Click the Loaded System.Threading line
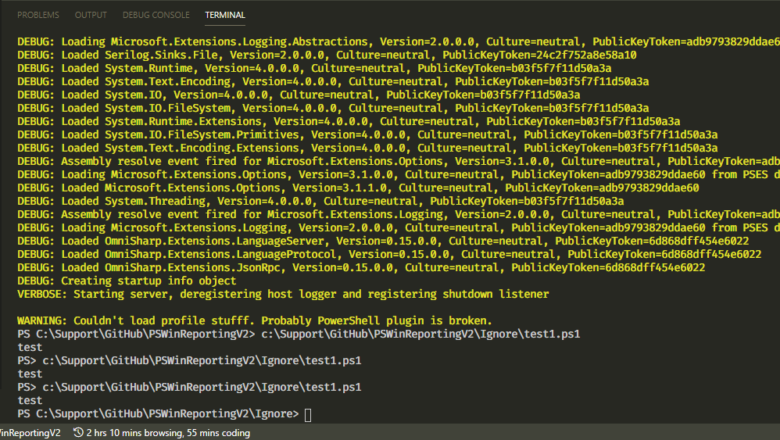Viewport: 780px width, 440px height. pyautogui.click(x=320, y=202)
